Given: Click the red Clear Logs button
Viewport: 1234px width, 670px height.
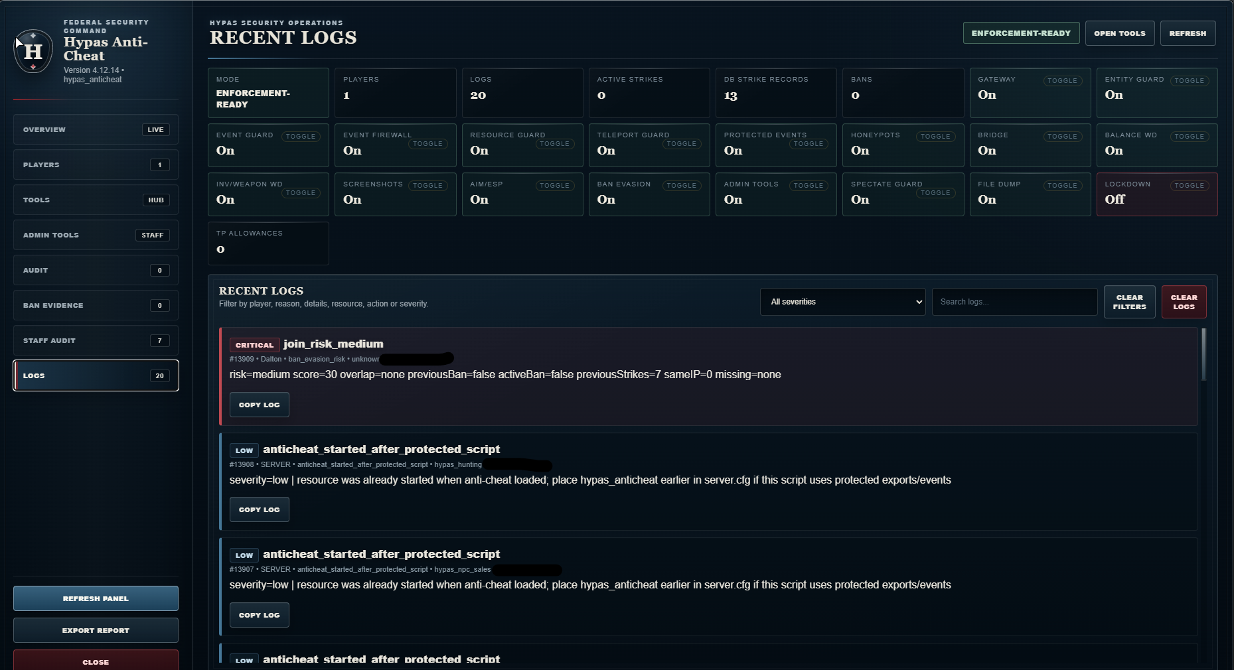Looking at the screenshot, I should [x=1184, y=302].
